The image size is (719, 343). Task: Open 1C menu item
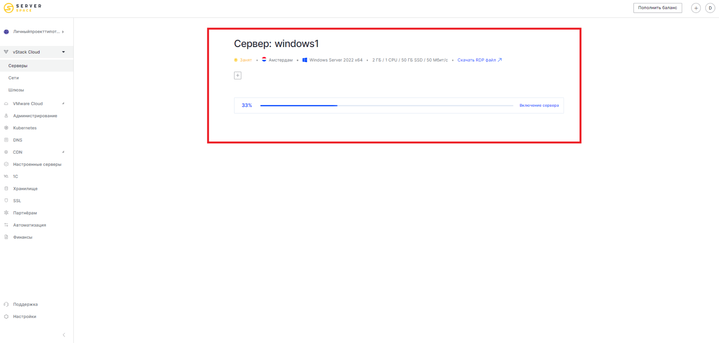point(15,176)
